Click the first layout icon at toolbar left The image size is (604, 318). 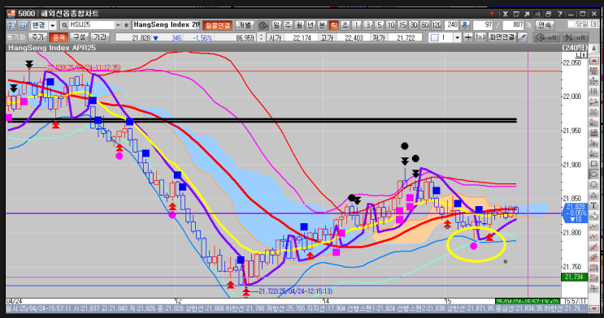tap(11, 25)
